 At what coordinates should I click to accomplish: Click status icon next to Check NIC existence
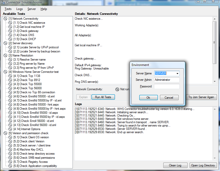tap(10, 23)
